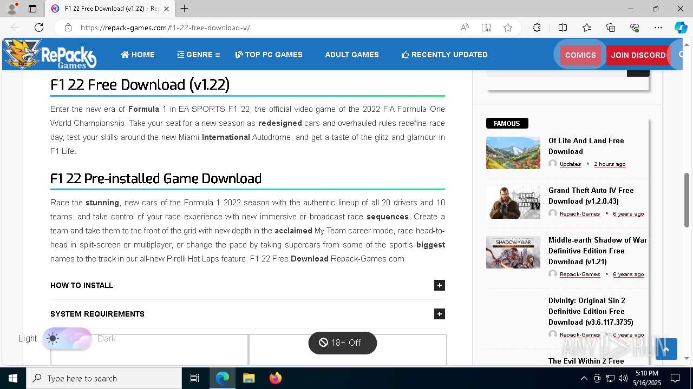Open File Explorer from the taskbar
Viewport: 693px width, 389px height.
pos(249,378)
